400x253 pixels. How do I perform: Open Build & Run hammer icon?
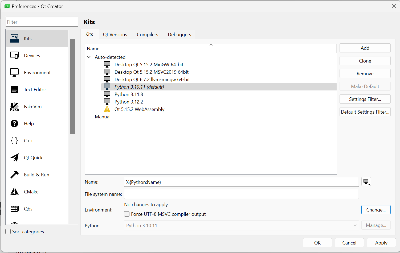point(14,175)
